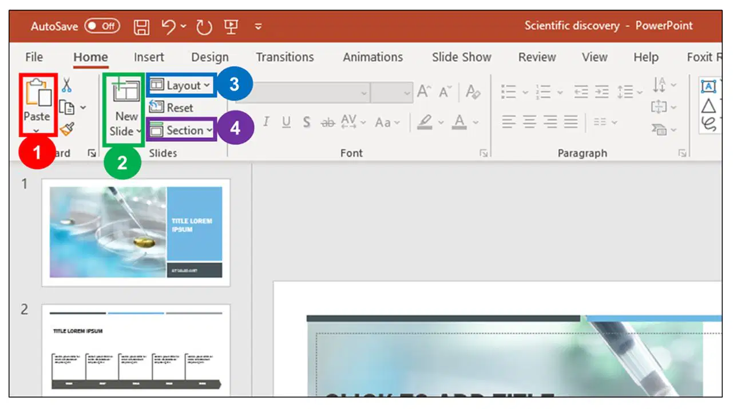Switch to the Transitions tab
733x409 pixels.
click(285, 57)
